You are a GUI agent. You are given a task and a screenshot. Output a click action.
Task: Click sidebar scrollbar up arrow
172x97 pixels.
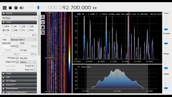(x=39, y=13)
